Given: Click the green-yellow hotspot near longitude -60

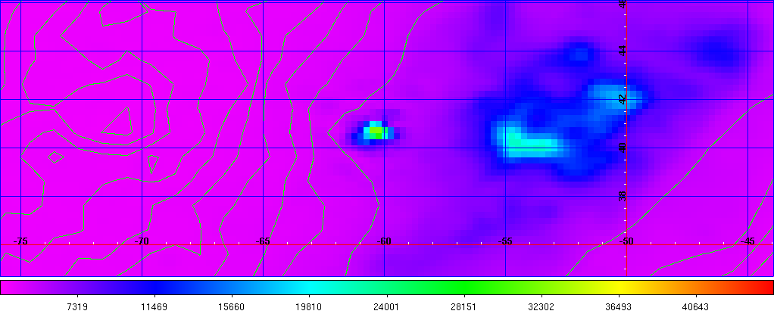Looking at the screenshot, I should coord(376,132).
